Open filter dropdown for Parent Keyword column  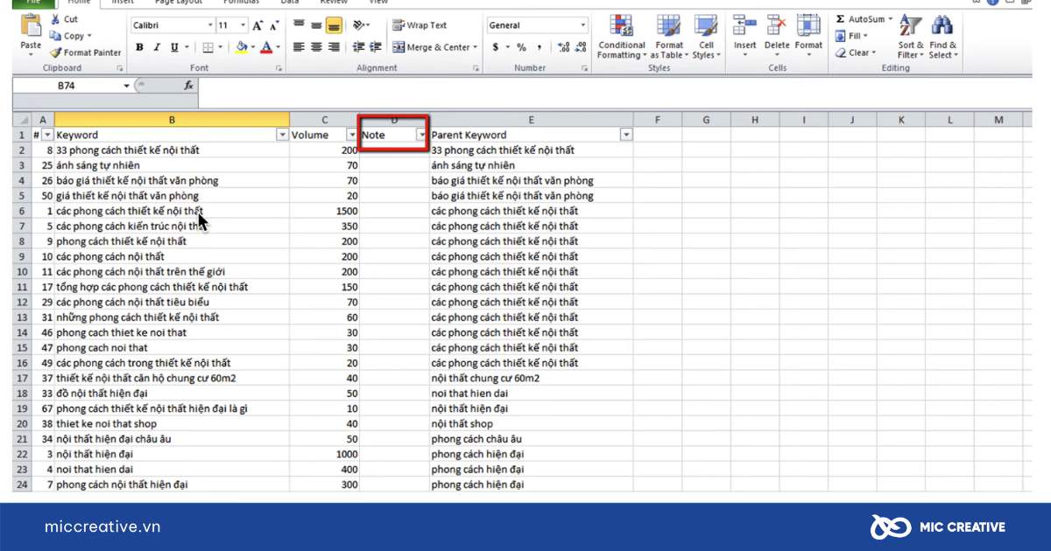click(626, 135)
